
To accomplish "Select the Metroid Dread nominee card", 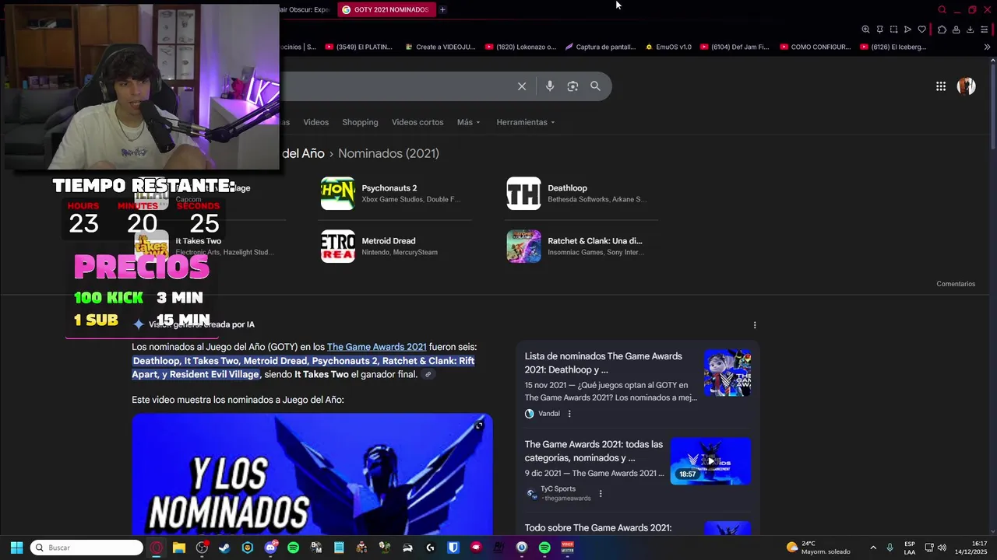I will coord(396,247).
